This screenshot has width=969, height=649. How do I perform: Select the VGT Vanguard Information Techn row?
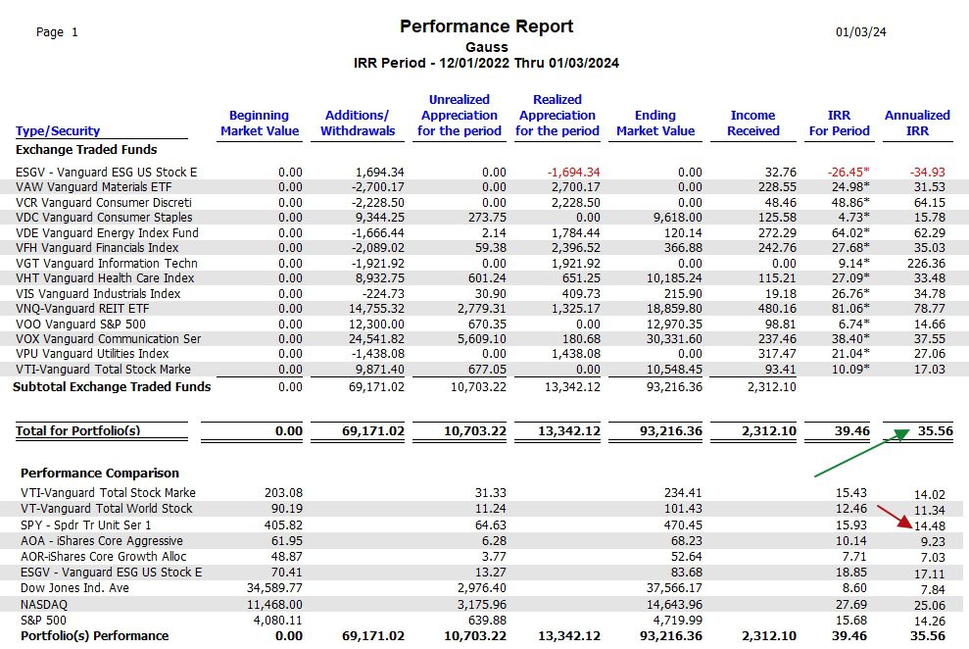click(484, 263)
